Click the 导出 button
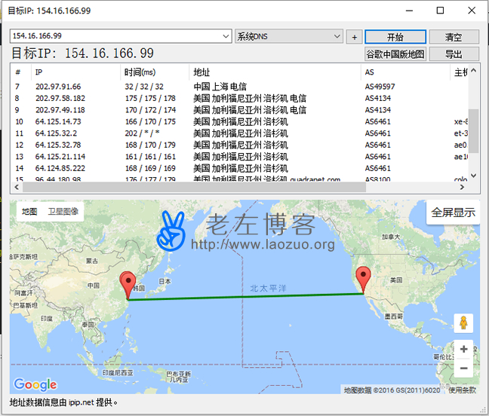The width and height of the screenshot is (489, 416). point(454,54)
